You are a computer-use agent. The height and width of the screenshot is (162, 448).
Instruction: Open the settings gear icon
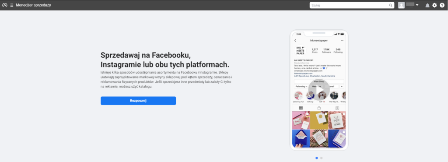click(x=434, y=5)
